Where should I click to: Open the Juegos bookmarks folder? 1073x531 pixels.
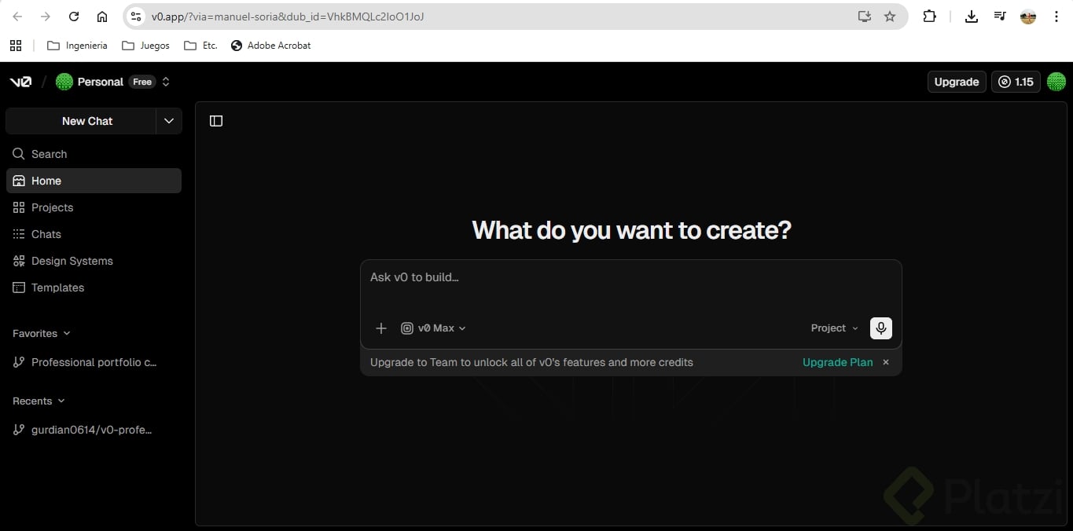pyautogui.click(x=145, y=46)
